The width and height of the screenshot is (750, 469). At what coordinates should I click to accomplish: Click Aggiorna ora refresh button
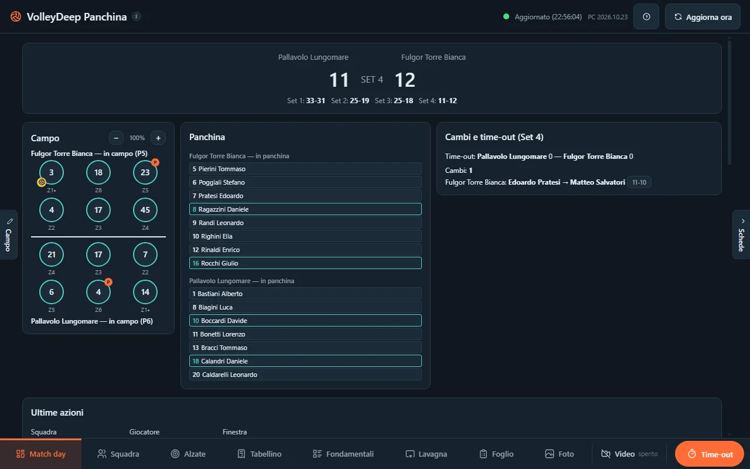[x=703, y=16]
